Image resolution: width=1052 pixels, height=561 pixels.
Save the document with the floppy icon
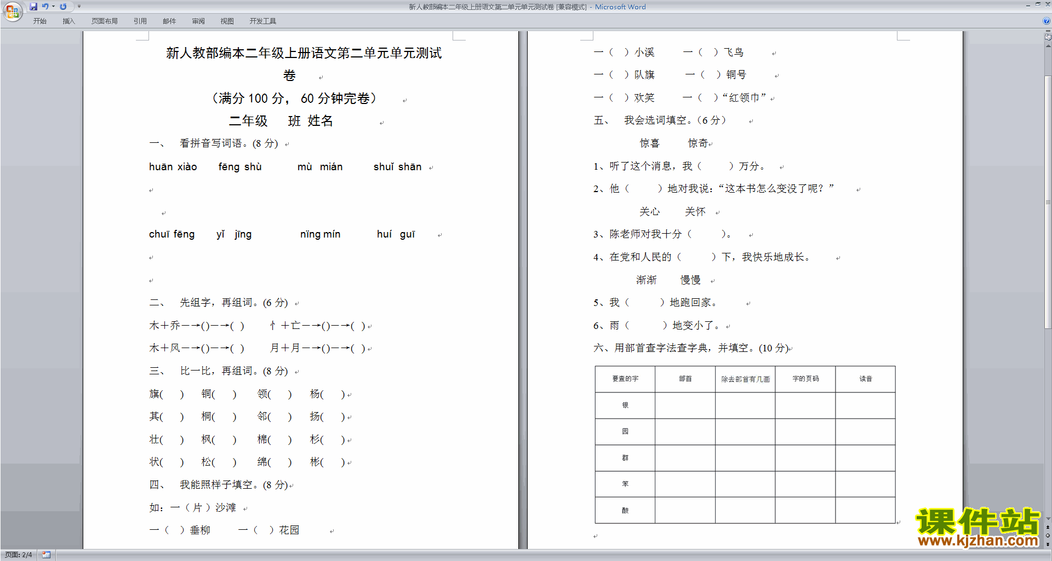(33, 7)
